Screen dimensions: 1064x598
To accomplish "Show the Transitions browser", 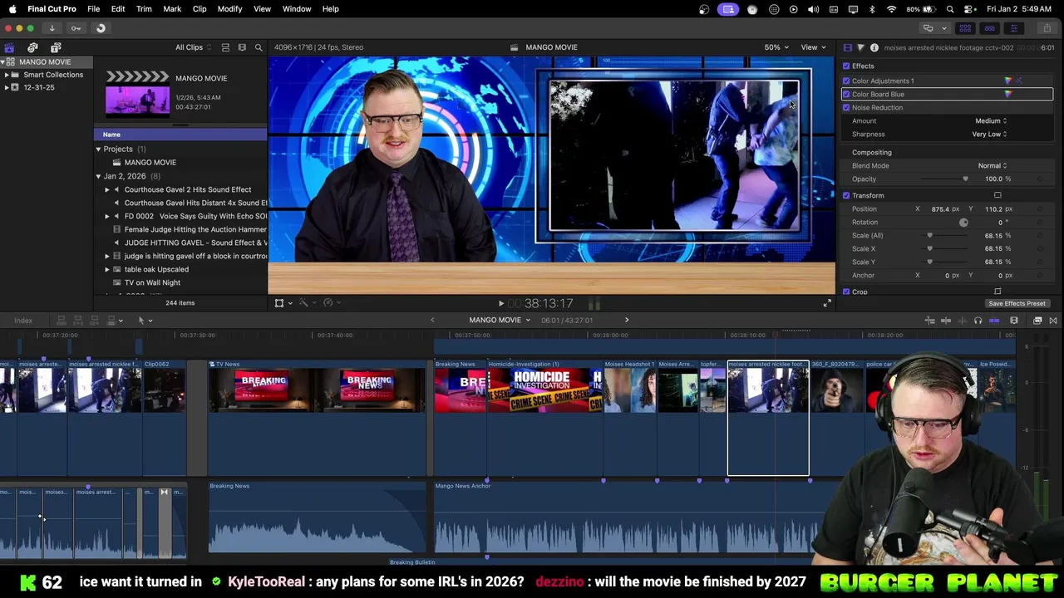I will pos(1054,321).
